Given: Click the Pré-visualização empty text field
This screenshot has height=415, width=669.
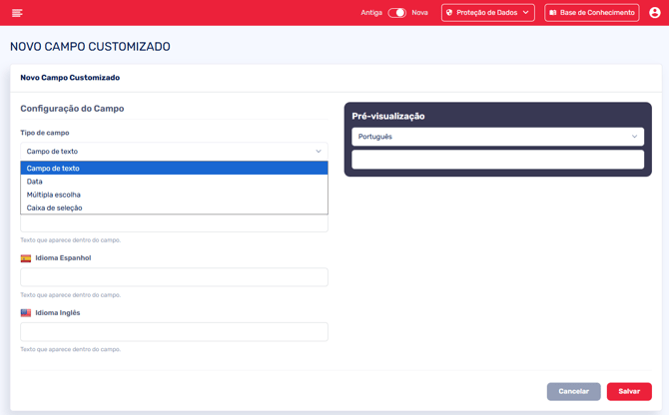Looking at the screenshot, I should [x=497, y=160].
